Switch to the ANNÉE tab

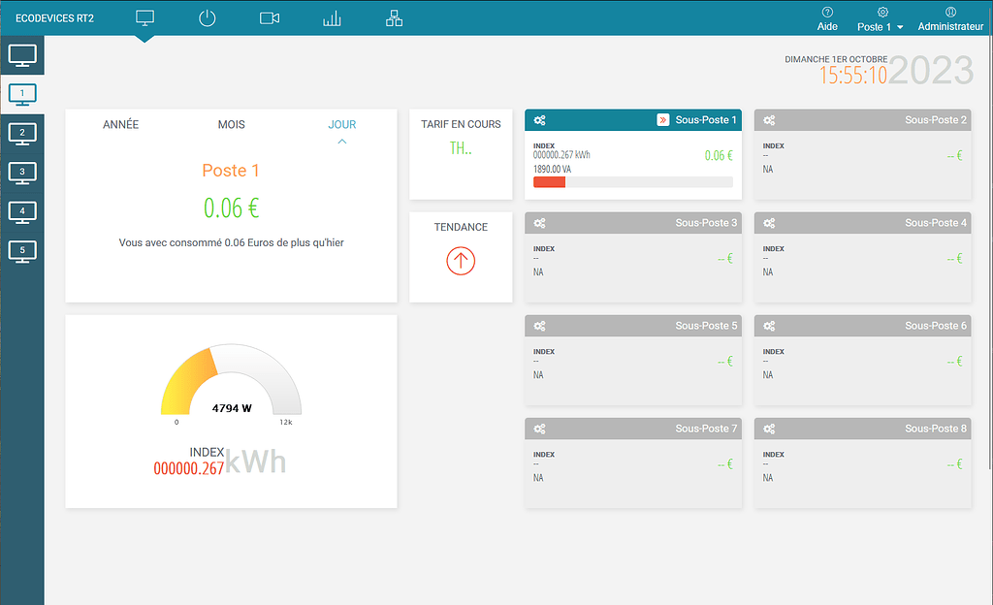119,124
